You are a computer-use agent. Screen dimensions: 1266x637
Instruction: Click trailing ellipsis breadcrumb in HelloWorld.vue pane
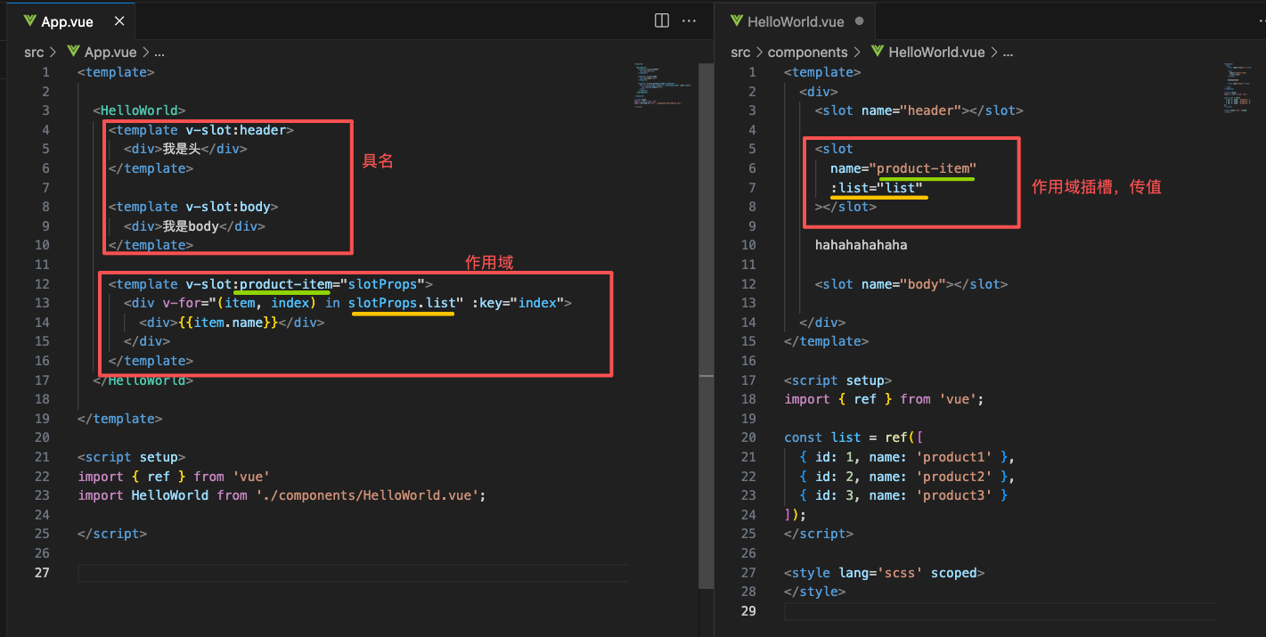1008,53
